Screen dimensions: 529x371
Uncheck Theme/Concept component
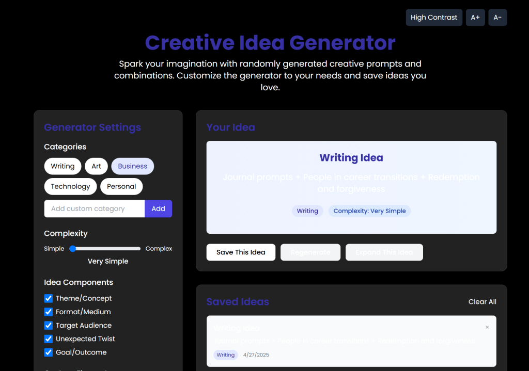[49, 298]
